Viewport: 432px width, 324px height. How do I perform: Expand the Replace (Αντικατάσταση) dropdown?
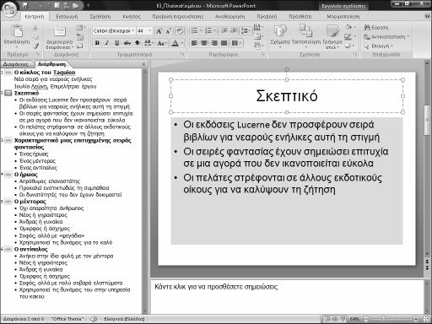pyautogui.click(x=408, y=37)
